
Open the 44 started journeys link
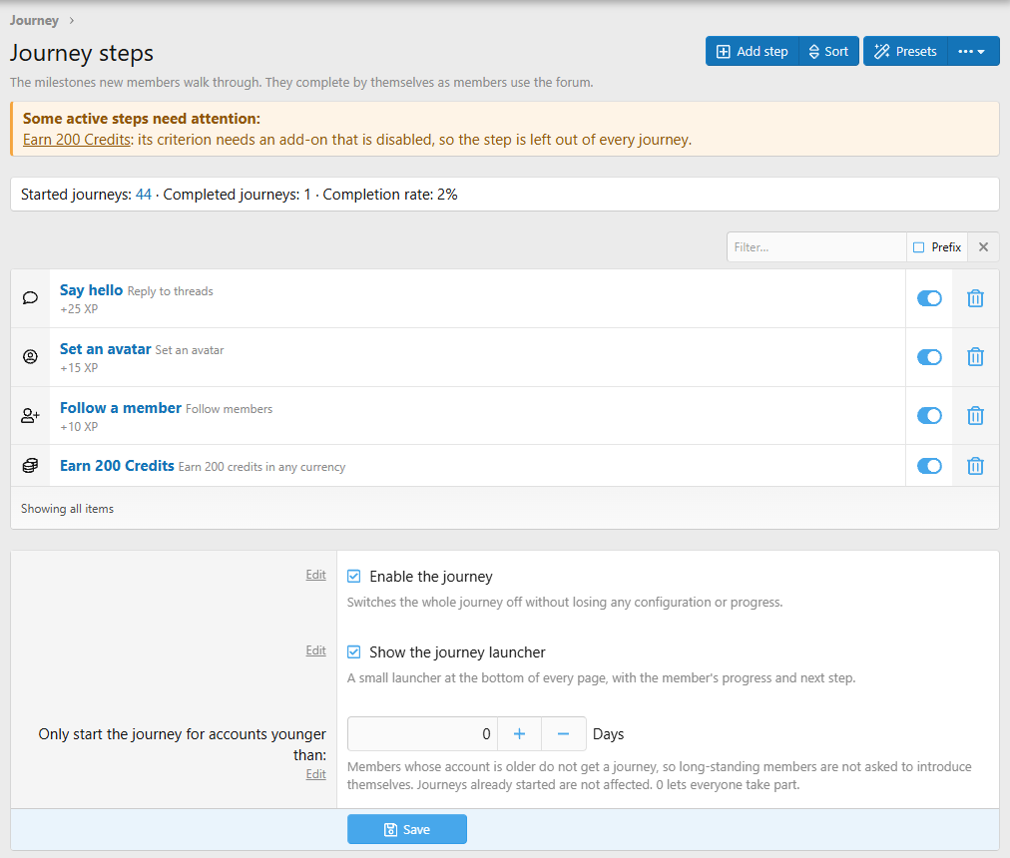point(144,195)
